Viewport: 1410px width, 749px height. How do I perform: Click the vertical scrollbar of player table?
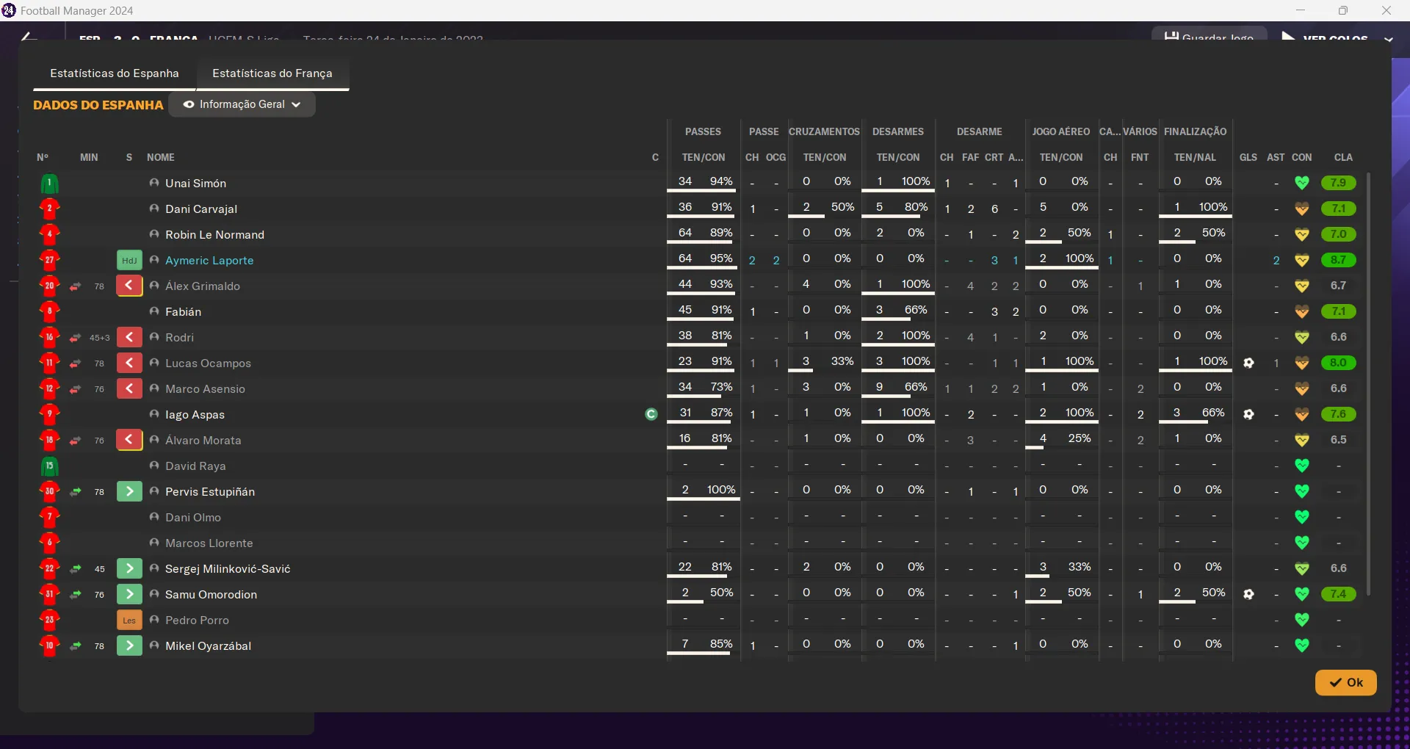[x=1367, y=384]
